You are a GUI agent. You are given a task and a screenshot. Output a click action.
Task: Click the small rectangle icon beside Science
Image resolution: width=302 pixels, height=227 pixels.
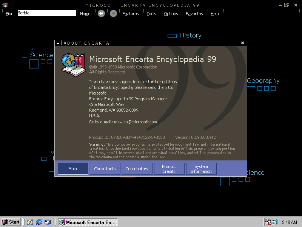(x=25, y=56)
